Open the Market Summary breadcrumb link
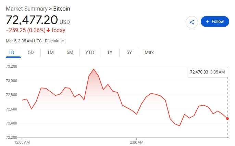235x146 pixels. click(x=26, y=9)
